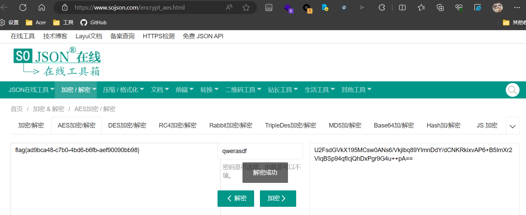This screenshot has width=526, height=215.
Task: Switch to the Base64加/解密 tab
Action: [x=394, y=125]
